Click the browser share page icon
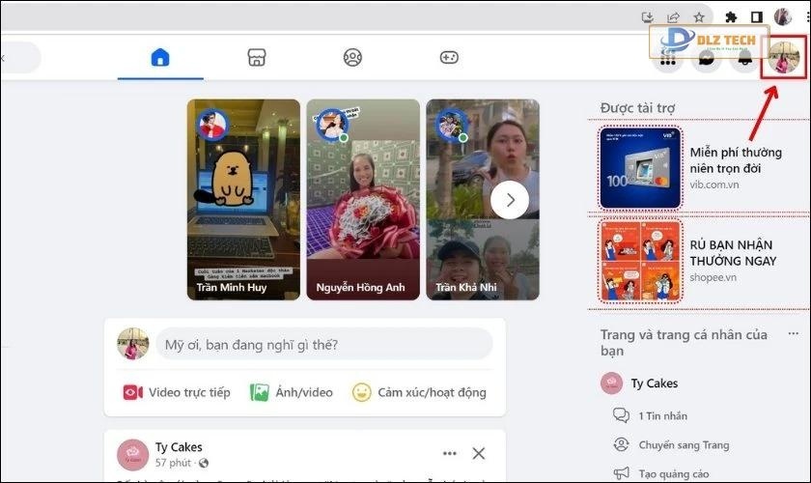Viewport: 811px width, 483px height. coord(673,17)
